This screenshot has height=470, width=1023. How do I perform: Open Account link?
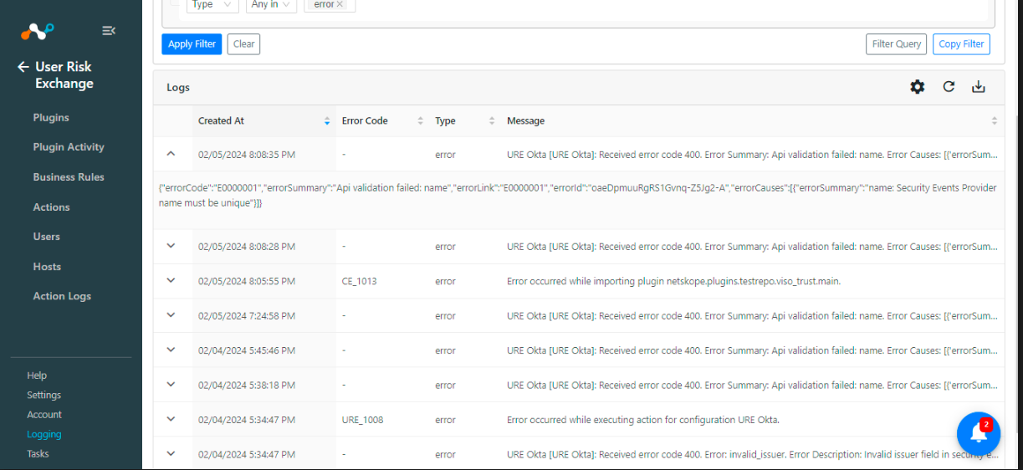[44, 415]
